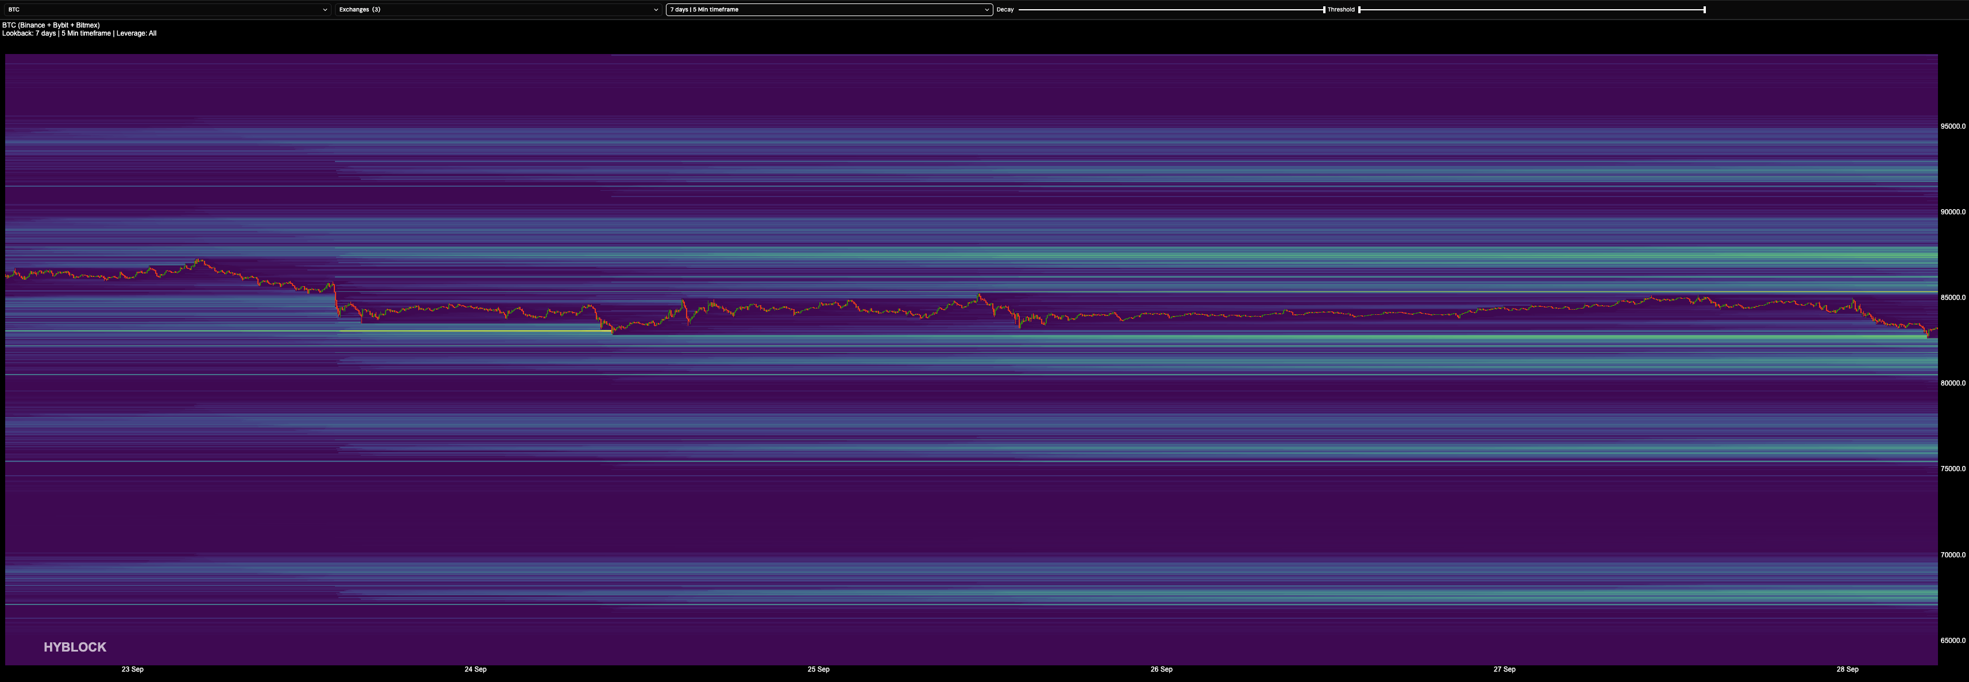Click the Decay label
The image size is (1969, 682).
pyautogui.click(x=1005, y=10)
